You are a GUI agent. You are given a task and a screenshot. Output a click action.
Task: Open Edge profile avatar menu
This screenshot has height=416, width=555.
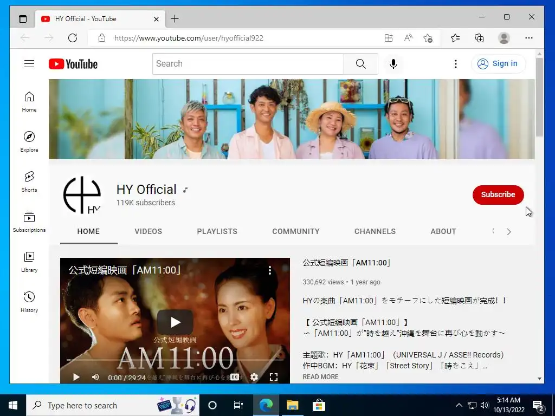coord(504,38)
